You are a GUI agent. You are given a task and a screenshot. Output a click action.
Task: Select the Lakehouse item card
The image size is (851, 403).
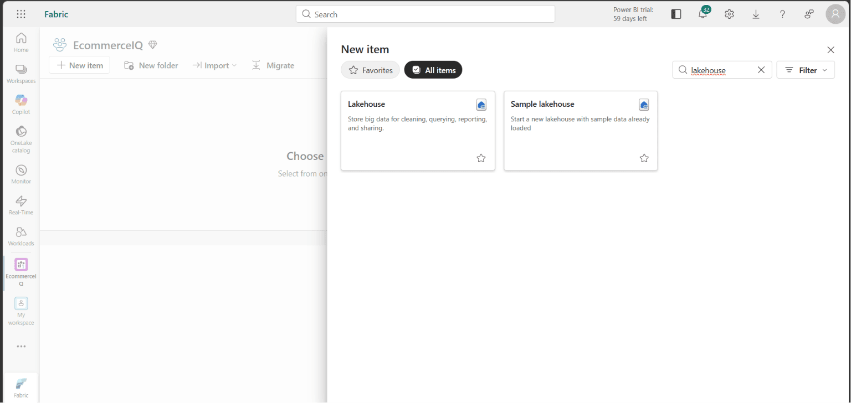[x=418, y=131]
